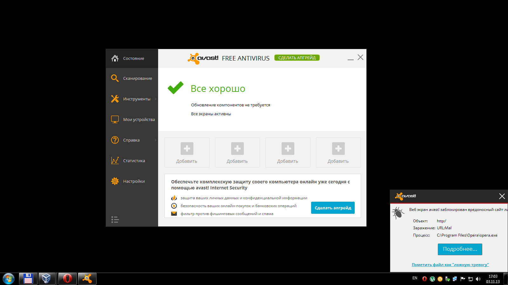Image resolution: width=508 pixels, height=285 pixels.
Task: Open the Windows Start menu
Action: pos(9,279)
